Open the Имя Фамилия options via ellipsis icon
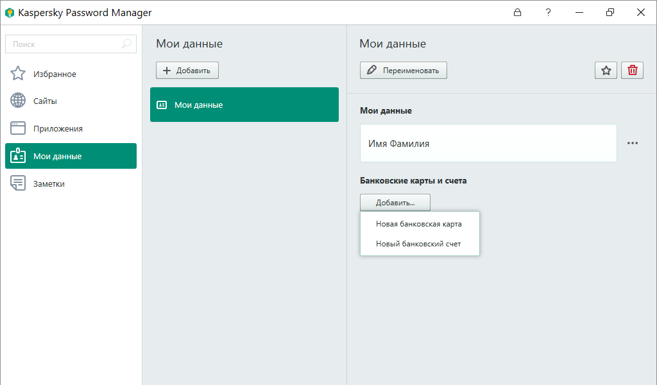 click(x=633, y=143)
